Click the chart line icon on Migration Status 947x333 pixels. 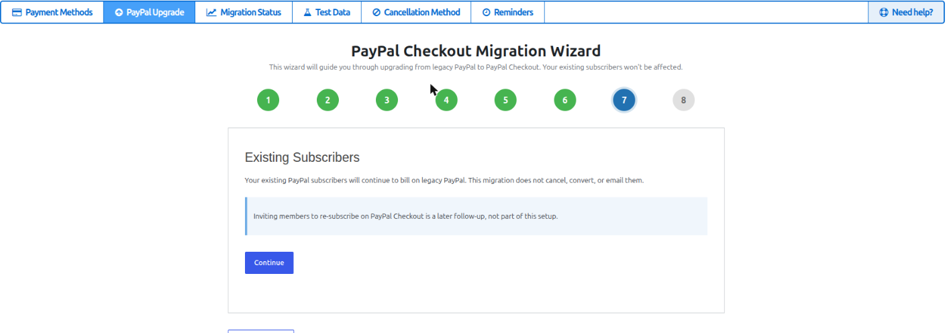[211, 12]
